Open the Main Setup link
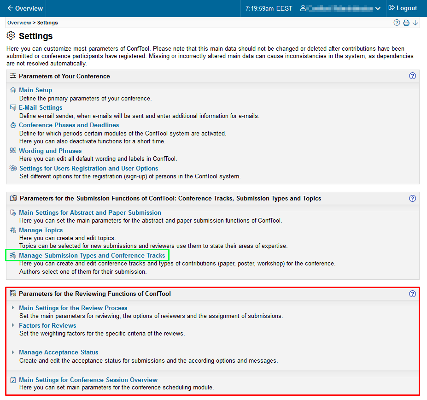The height and width of the screenshot is (400, 427). pos(35,90)
